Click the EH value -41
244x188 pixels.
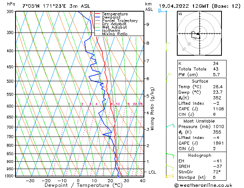tap(217, 161)
